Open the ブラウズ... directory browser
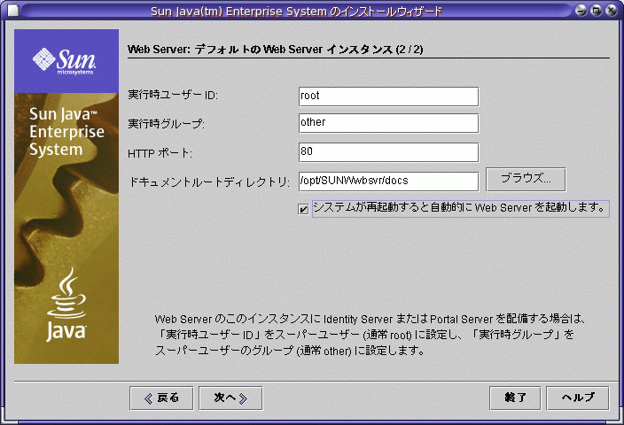The height and width of the screenshot is (425, 624). [526, 180]
